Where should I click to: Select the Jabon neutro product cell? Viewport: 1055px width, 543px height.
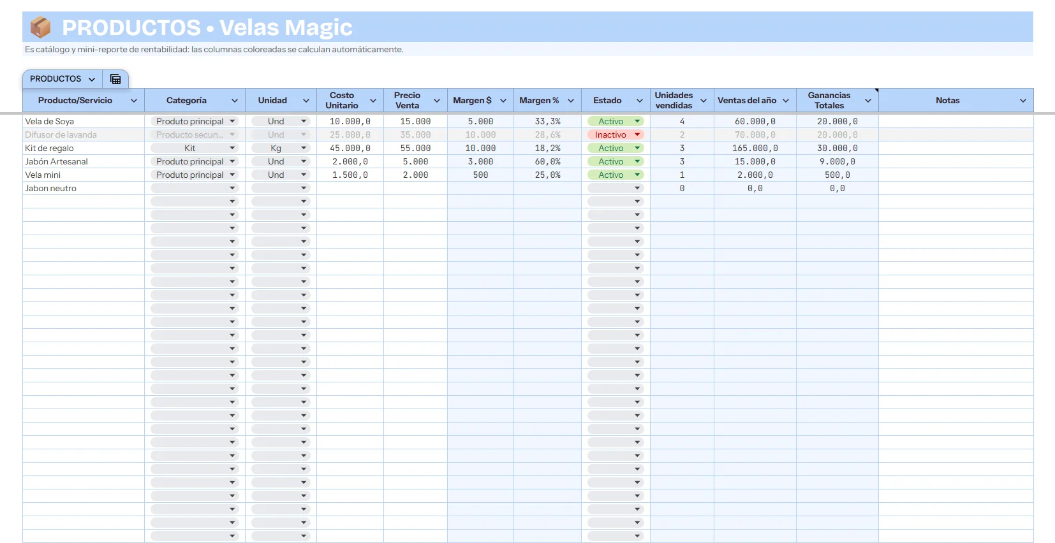(84, 188)
